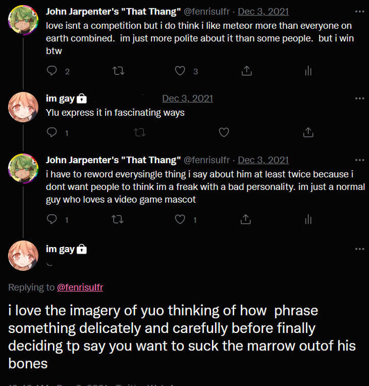
Task: Like the 'fascinating ways' tweet
Action: (x=224, y=133)
